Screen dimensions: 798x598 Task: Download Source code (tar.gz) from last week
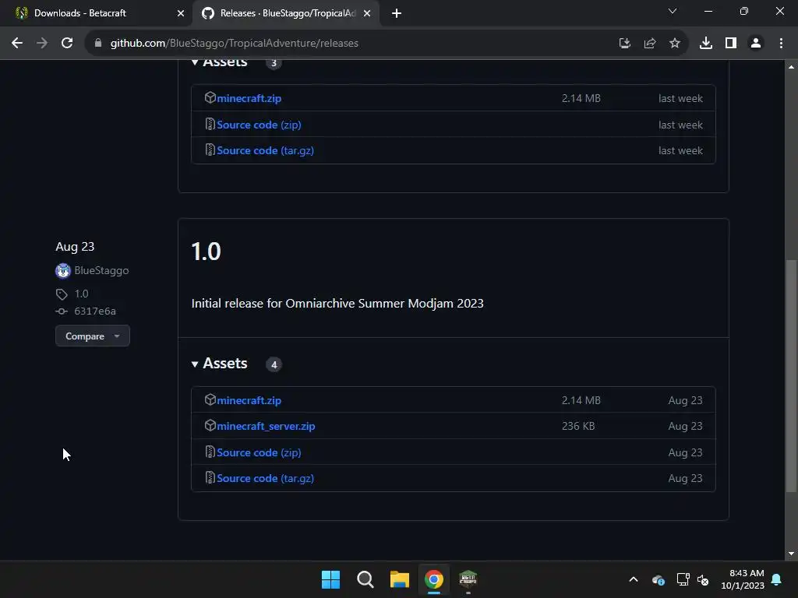[265, 150]
